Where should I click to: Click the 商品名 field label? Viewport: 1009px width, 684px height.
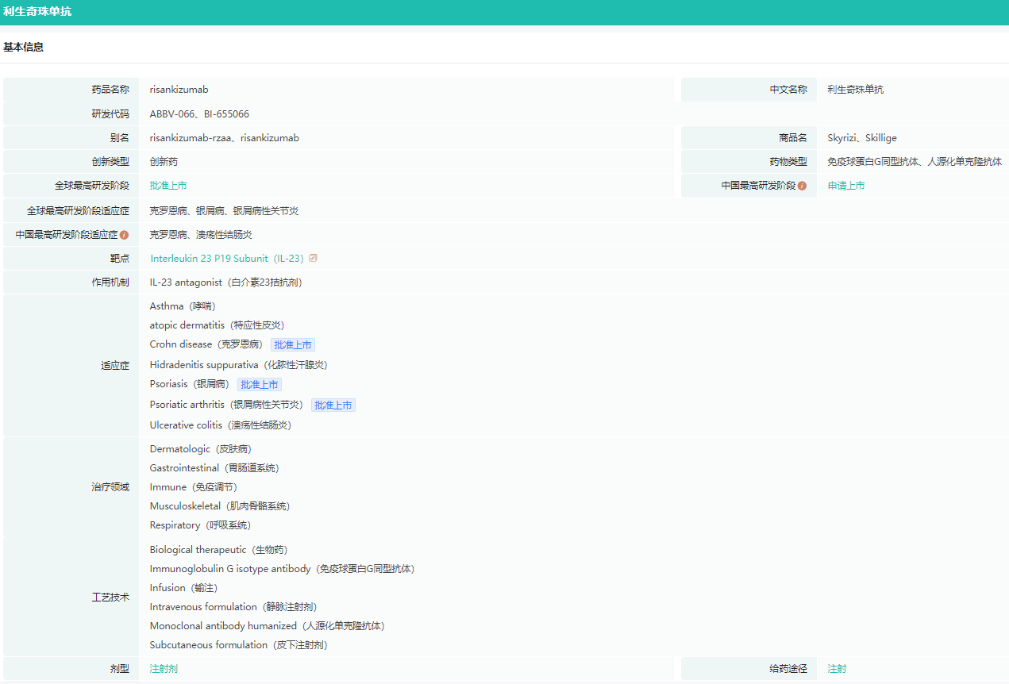pyautogui.click(x=793, y=138)
